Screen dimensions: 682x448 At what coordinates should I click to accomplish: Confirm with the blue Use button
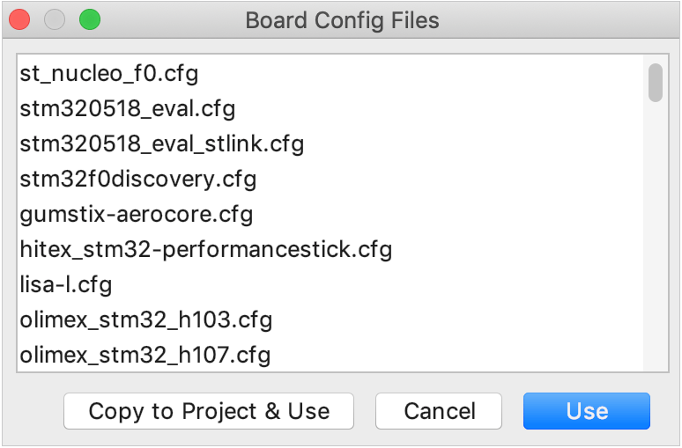587,411
